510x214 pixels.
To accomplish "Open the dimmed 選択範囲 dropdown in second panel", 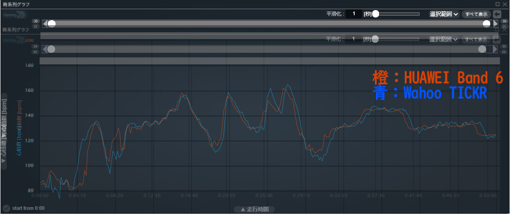I will point(444,39).
